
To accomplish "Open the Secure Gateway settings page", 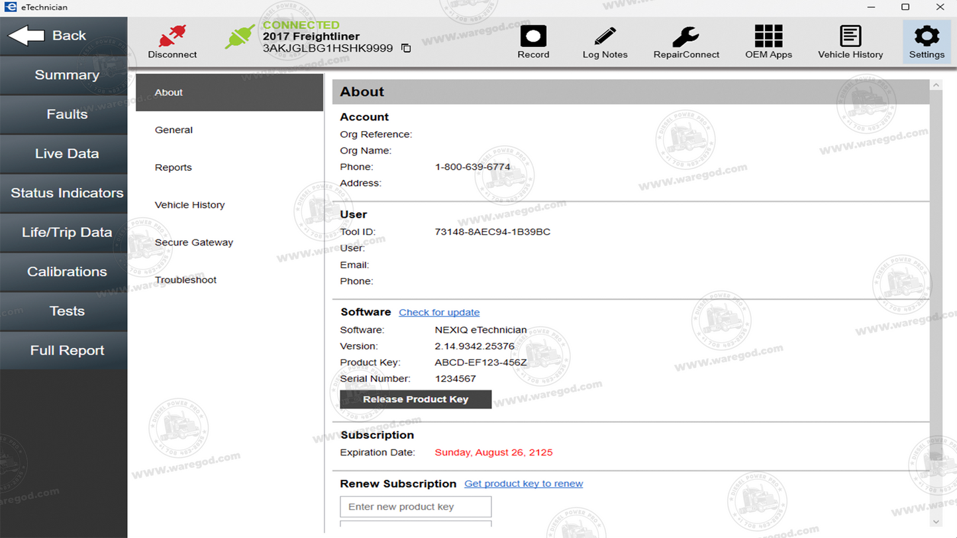I will [x=193, y=242].
